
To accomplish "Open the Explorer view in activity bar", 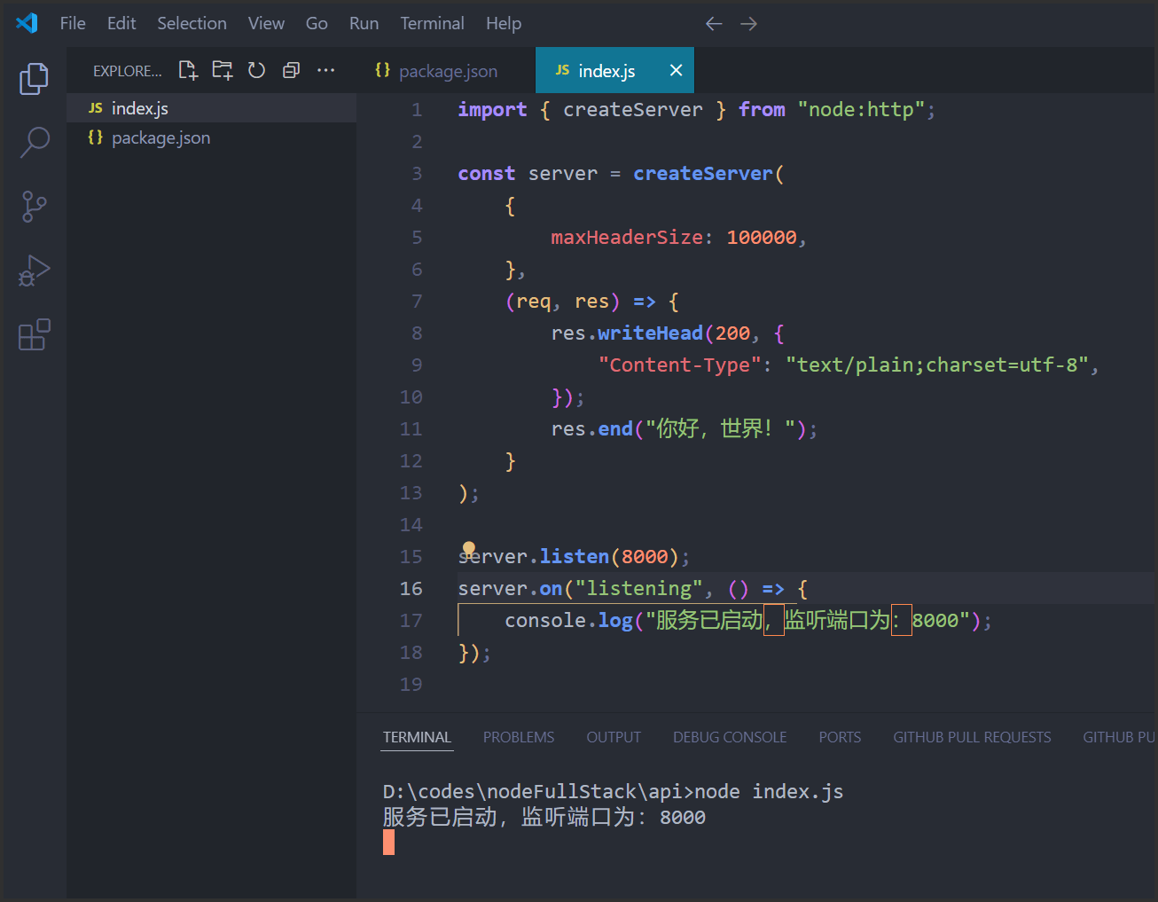I will 34,78.
